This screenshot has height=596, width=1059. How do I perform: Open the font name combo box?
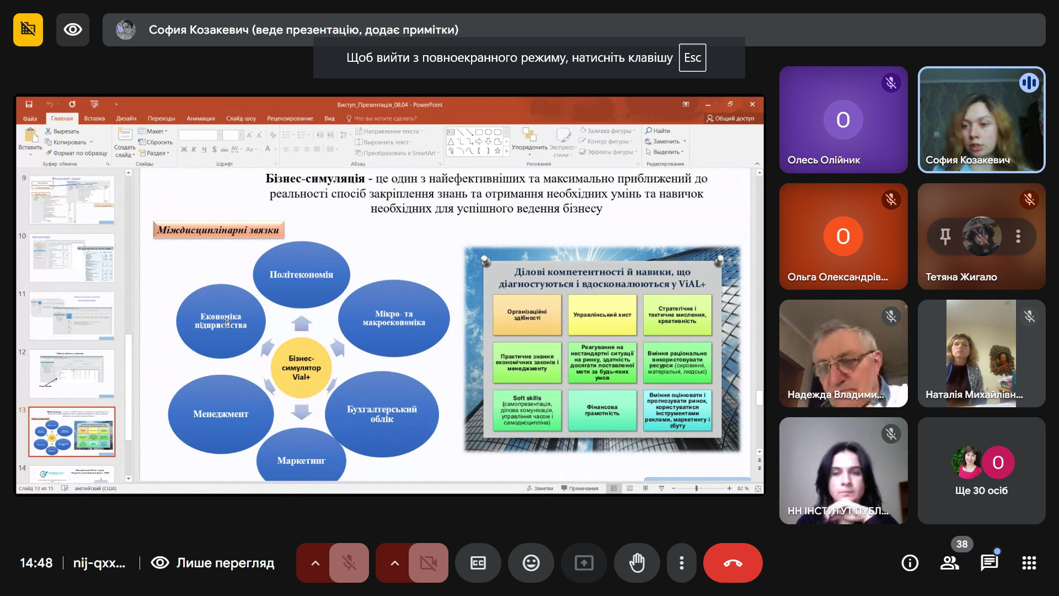pyautogui.click(x=200, y=135)
